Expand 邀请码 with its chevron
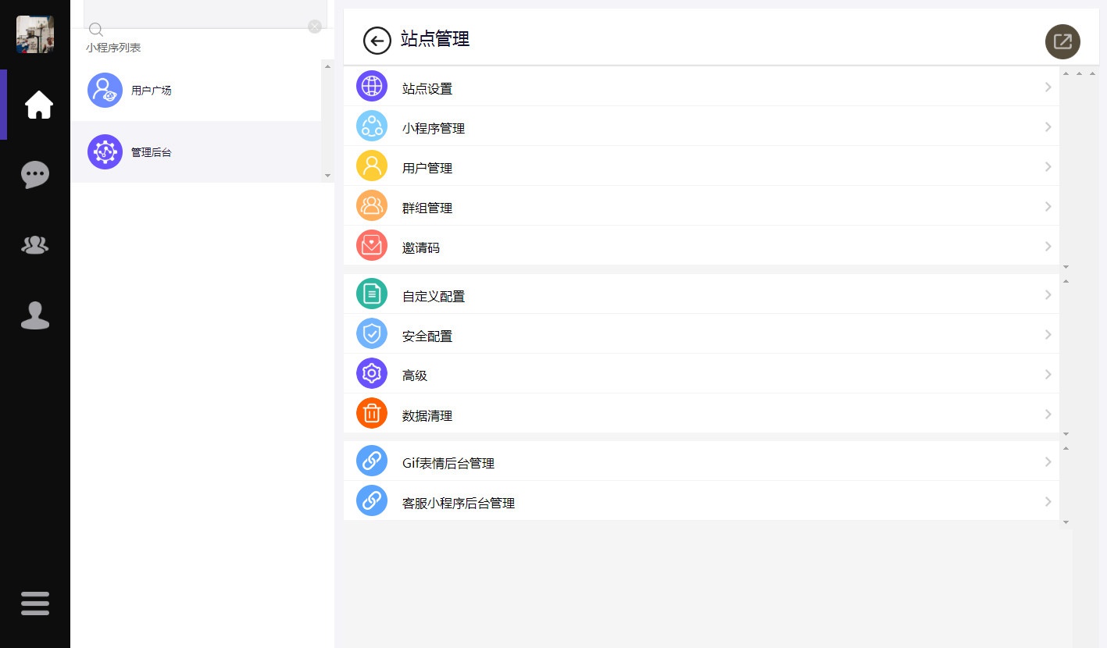This screenshot has width=1107, height=648. tap(1048, 247)
